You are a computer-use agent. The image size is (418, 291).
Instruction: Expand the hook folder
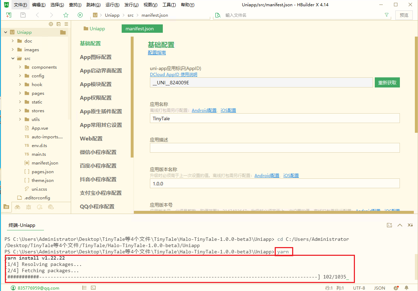20,84
